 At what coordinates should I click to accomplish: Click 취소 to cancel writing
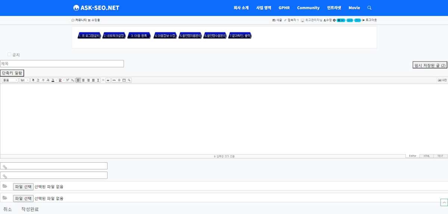click(7, 209)
